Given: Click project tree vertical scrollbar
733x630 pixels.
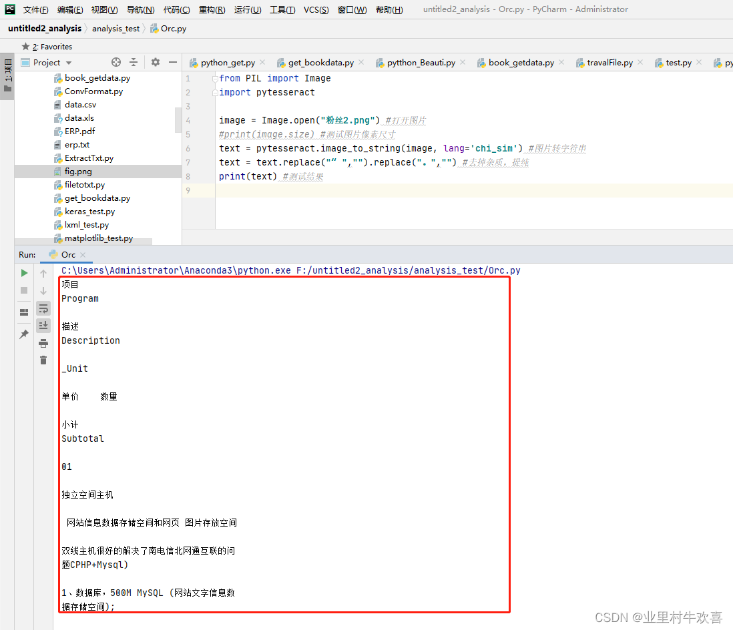Looking at the screenshot, I should 178,121.
